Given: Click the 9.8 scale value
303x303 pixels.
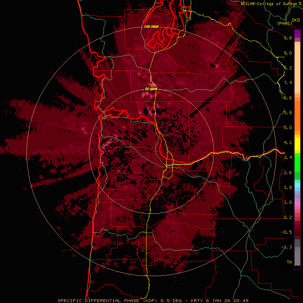Looking at the screenshot, I should (x=288, y=38).
